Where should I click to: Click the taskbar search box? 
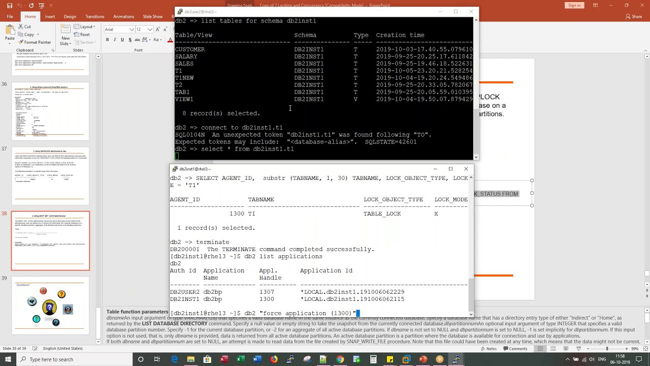tap(75, 359)
